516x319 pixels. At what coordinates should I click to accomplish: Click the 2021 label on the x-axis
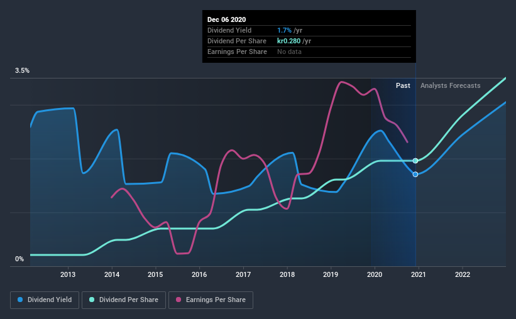(x=418, y=274)
